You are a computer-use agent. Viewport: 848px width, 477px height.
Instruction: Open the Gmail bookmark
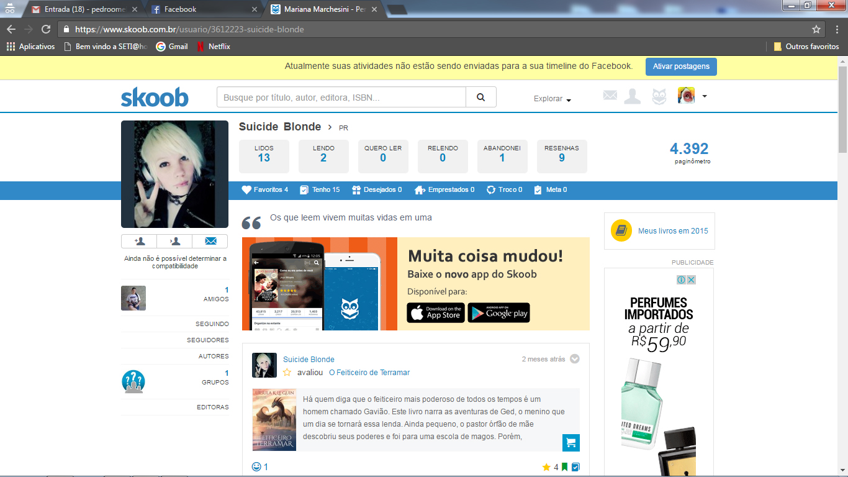tap(171, 47)
